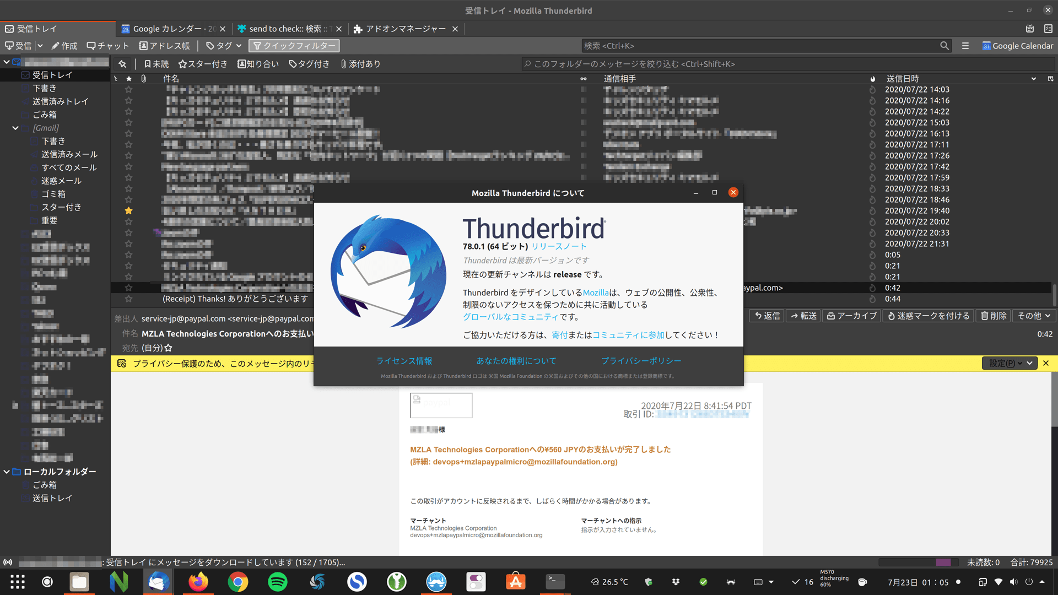This screenshot has width=1058, height=595.
Task: Open the tasks tab icon in tab bar
Action: click(1048, 29)
